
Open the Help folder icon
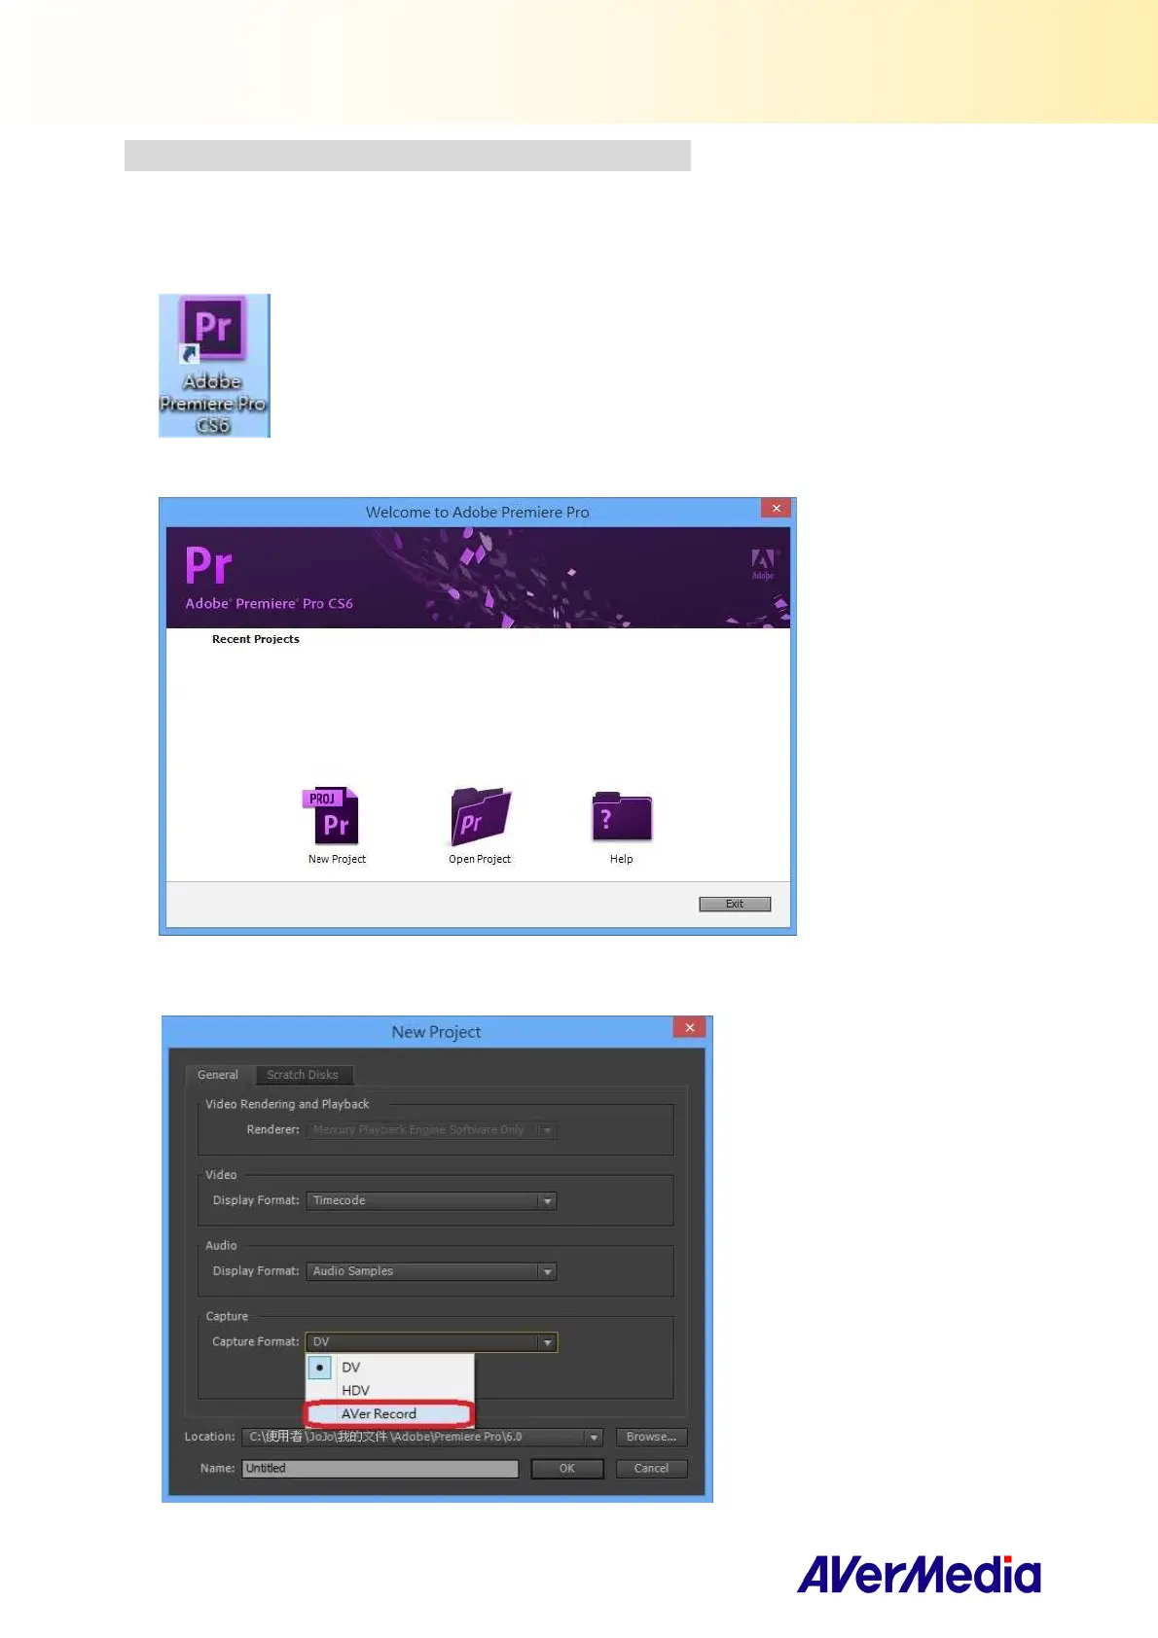(622, 819)
